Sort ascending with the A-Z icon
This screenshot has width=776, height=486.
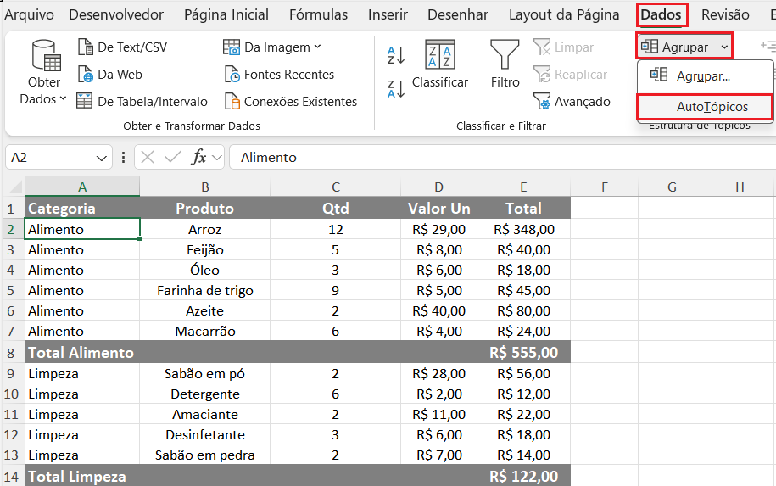click(395, 56)
